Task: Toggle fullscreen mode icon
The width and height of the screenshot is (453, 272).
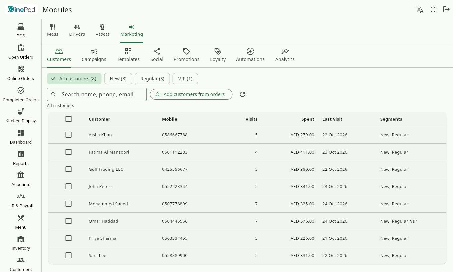Action: [x=433, y=9]
